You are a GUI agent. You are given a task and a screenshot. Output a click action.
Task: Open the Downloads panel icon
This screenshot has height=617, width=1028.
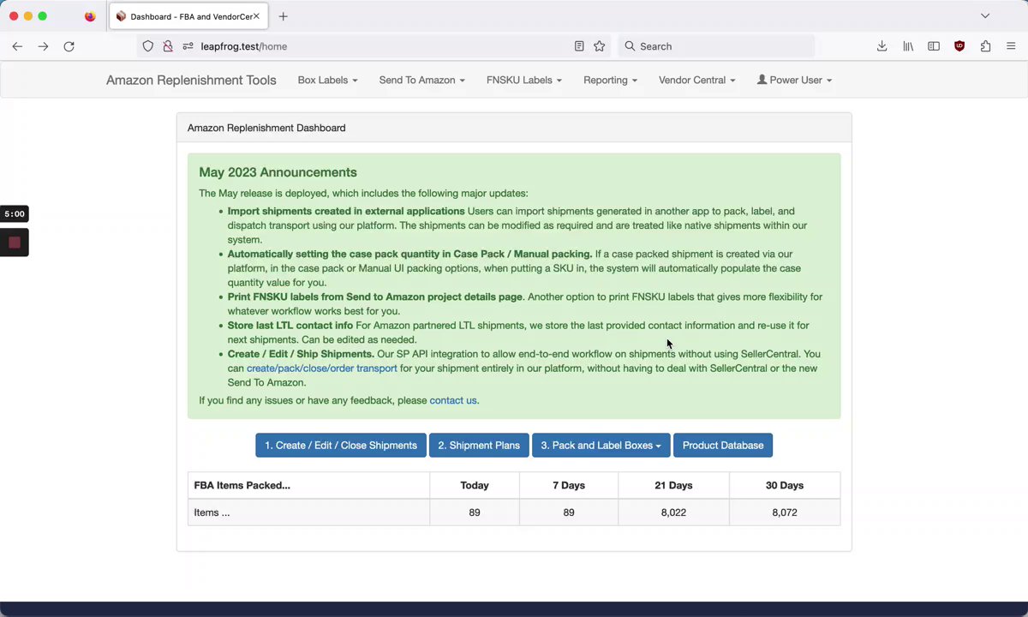click(x=882, y=46)
